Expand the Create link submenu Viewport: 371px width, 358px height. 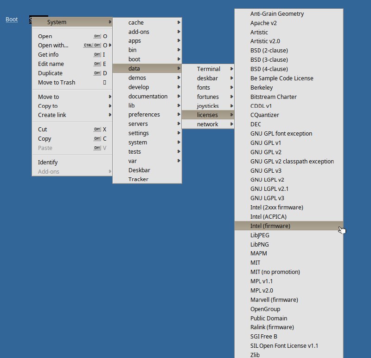pyautogui.click(x=52, y=115)
